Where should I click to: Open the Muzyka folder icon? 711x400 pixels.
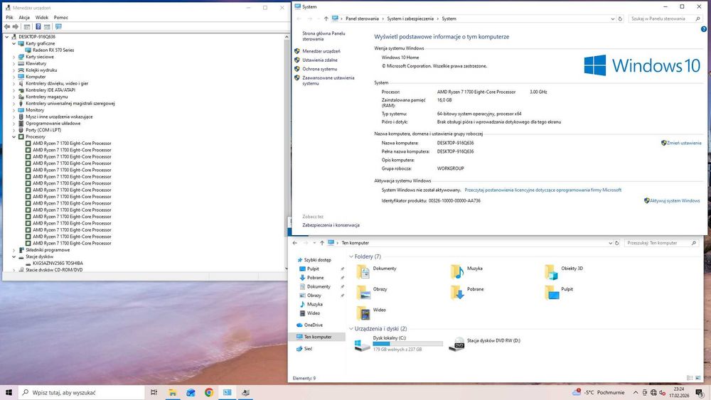tap(457, 271)
